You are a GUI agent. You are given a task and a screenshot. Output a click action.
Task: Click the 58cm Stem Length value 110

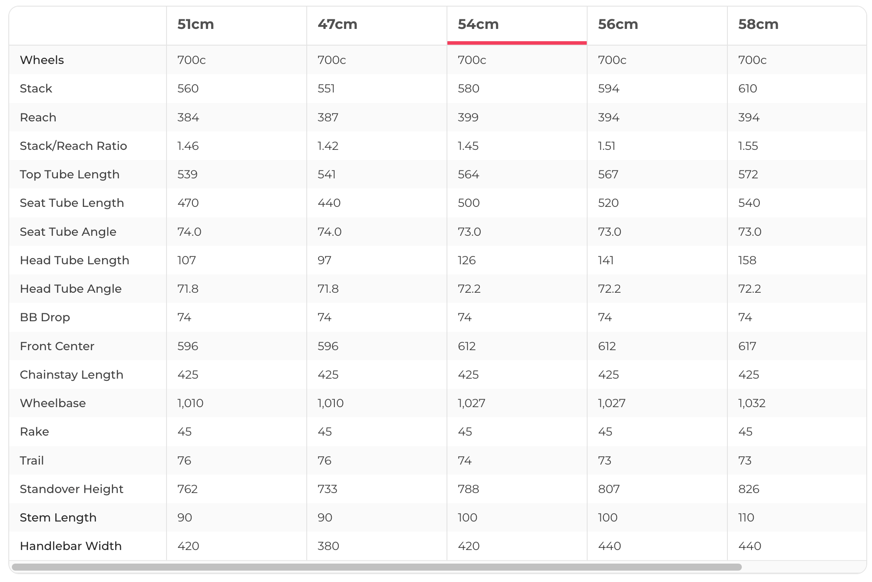pyautogui.click(x=746, y=518)
